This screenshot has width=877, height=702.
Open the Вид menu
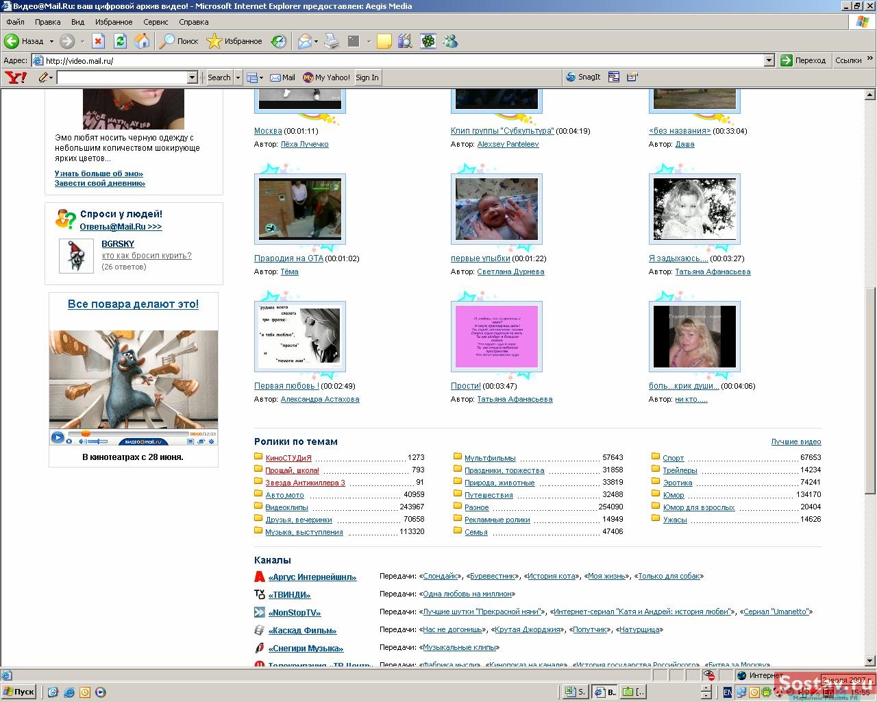point(78,22)
